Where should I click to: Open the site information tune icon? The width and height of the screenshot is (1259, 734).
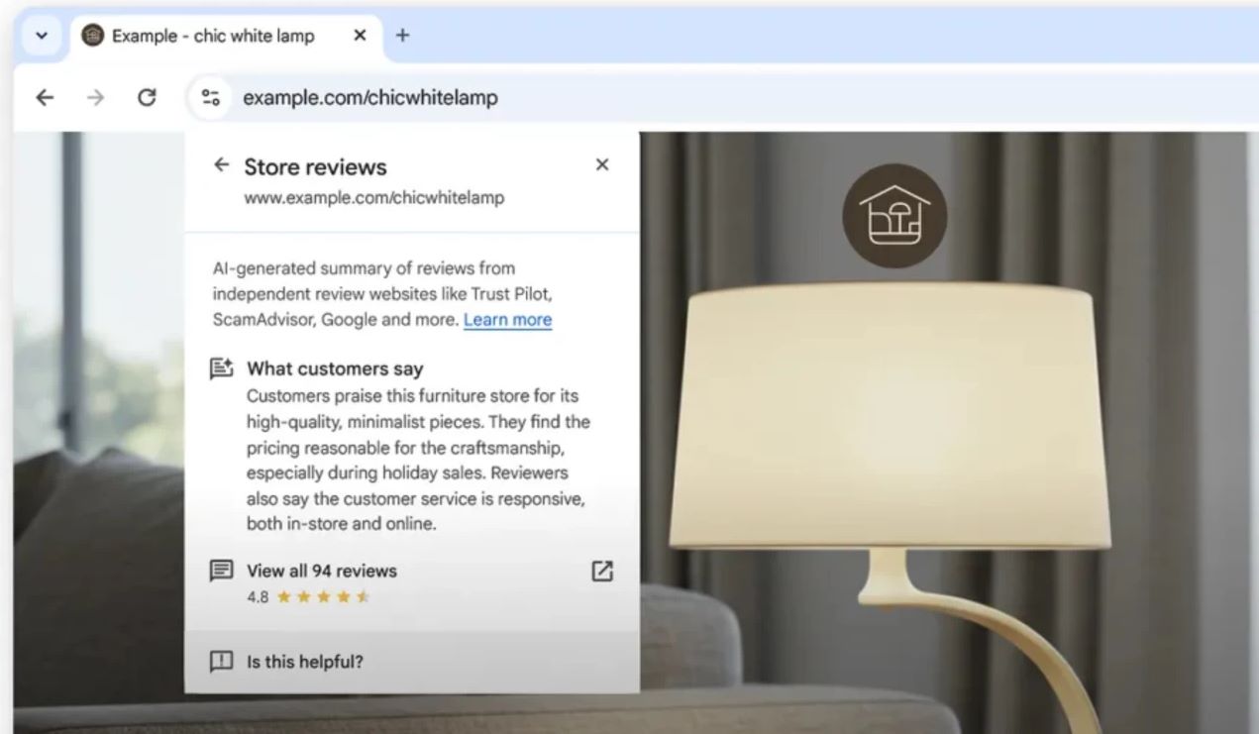[x=210, y=97]
